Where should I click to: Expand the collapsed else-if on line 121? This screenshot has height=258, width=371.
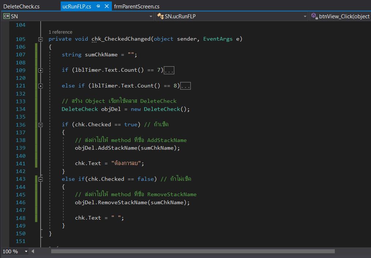pyautogui.click(x=41, y=86)
